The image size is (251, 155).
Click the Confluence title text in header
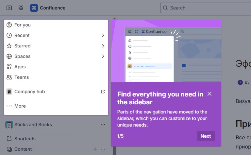[53, 8]
